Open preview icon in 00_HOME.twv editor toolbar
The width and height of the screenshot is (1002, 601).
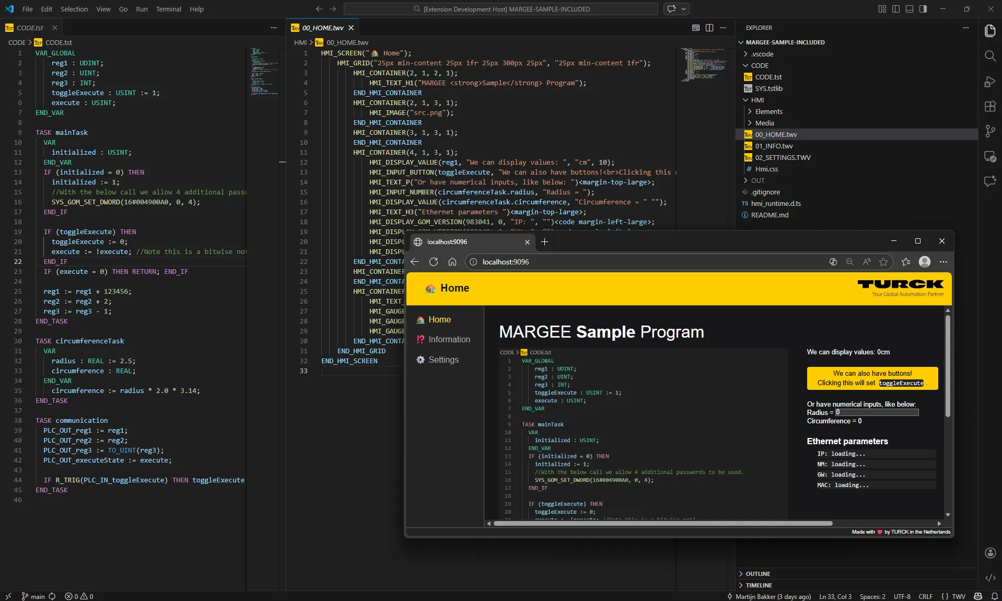tap(696, 28)
